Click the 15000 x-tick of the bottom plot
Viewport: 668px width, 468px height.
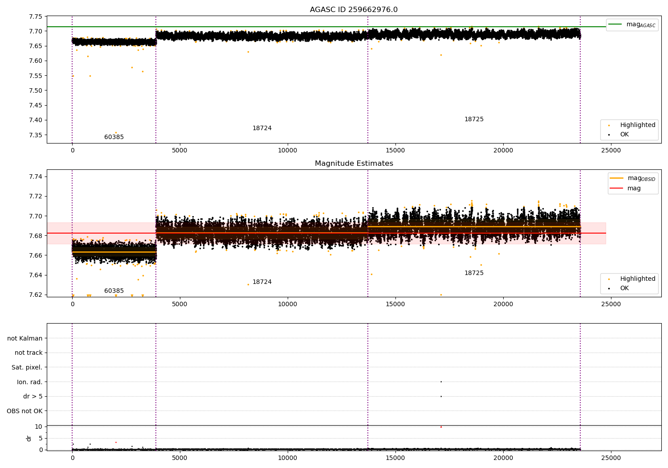click(x=395, y=458)
